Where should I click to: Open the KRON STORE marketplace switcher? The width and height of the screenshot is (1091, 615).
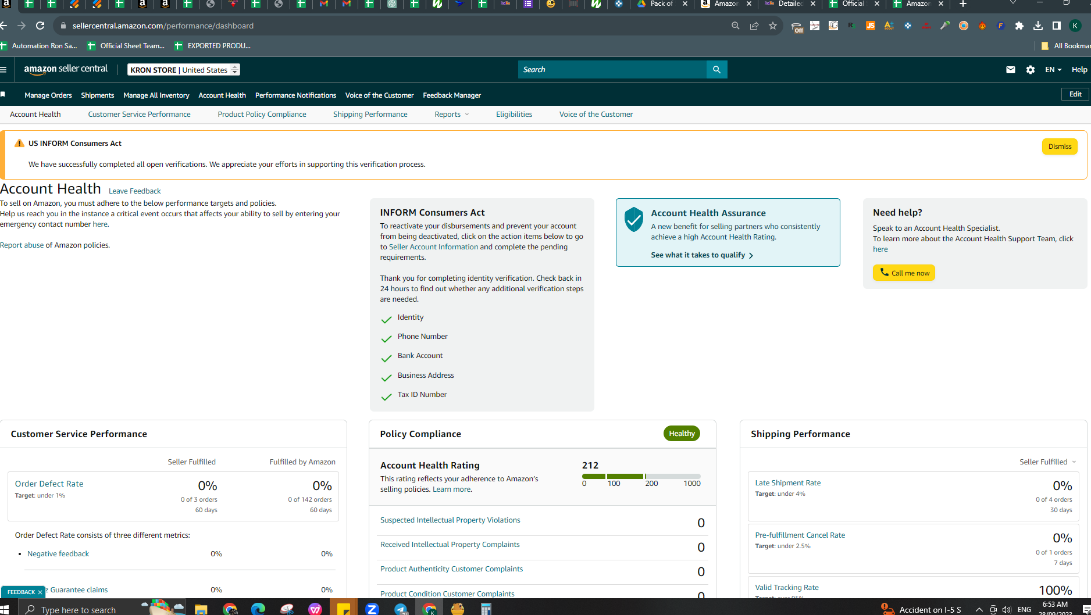tap(183, 70)
